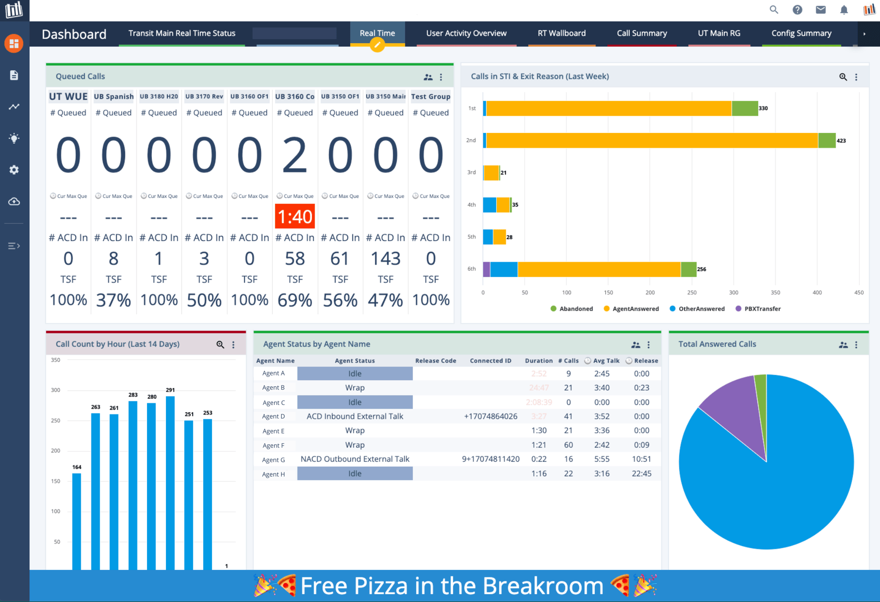Sort by the Agent Status column header
The image size is (880, 602).
355,360
